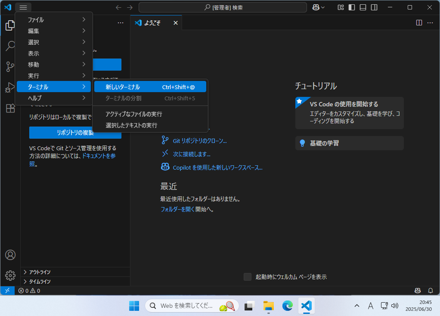Screen dimensions: 440x316
Task: Open editor More Actions ellipsis
Action: 430,23
